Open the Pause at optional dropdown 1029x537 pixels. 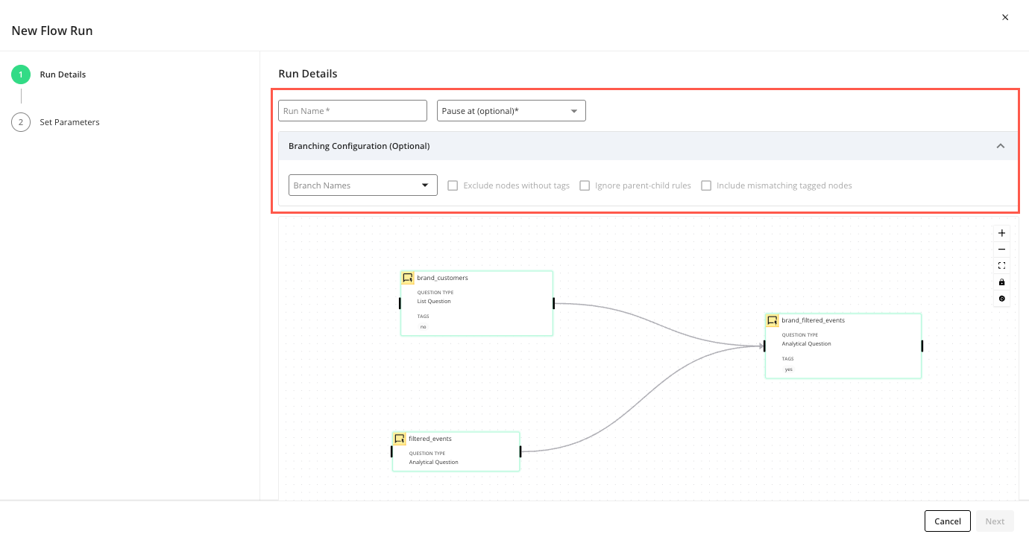[511, 110]
